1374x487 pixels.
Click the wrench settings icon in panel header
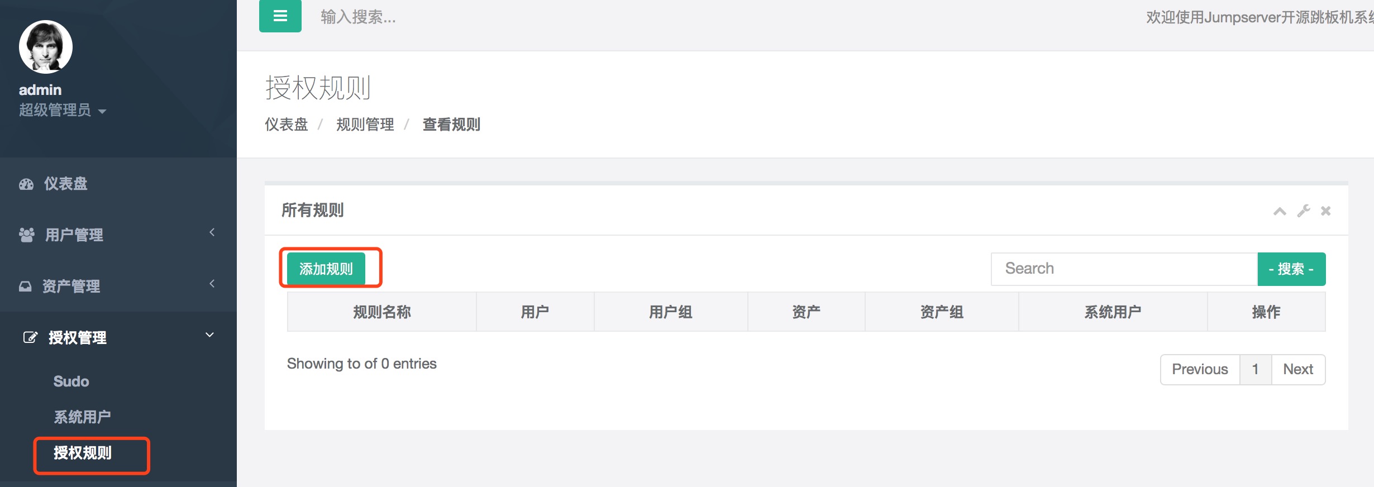pyautogui.click(x=1304, y=211)
